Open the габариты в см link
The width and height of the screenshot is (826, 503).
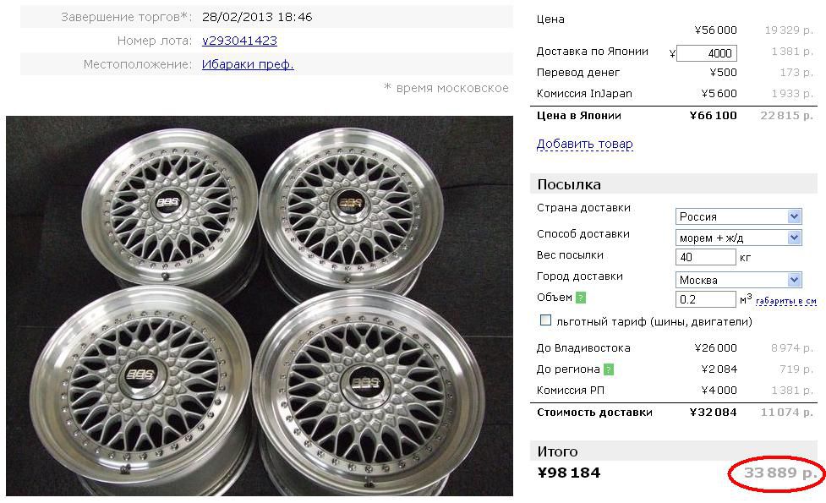[x=786, y=301]
